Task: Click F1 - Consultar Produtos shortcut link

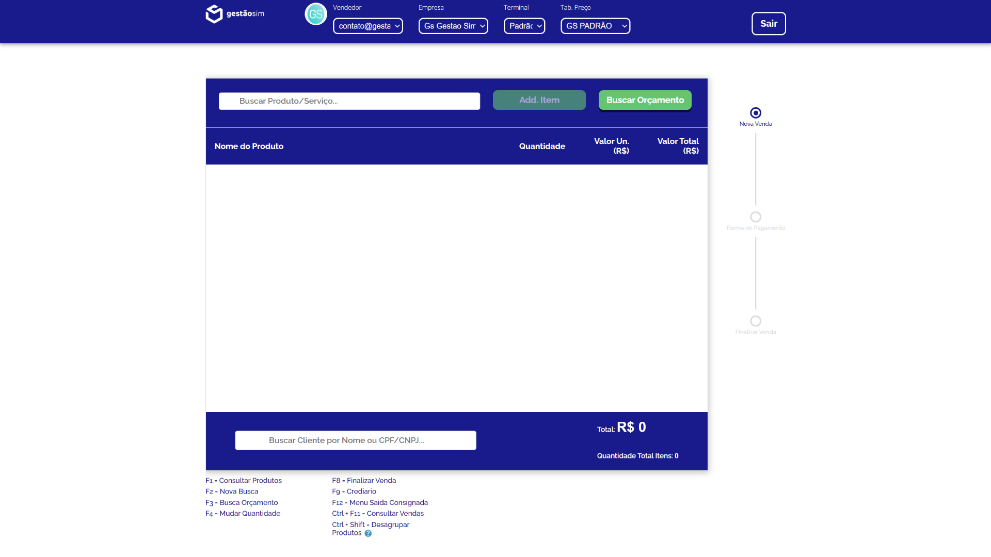Action: point(244,481)
